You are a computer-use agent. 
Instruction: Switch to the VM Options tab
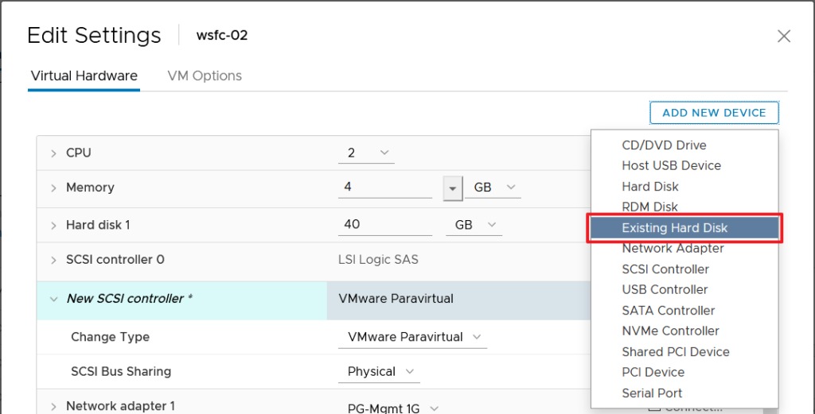pyautogui.click(x=205, y=76)
